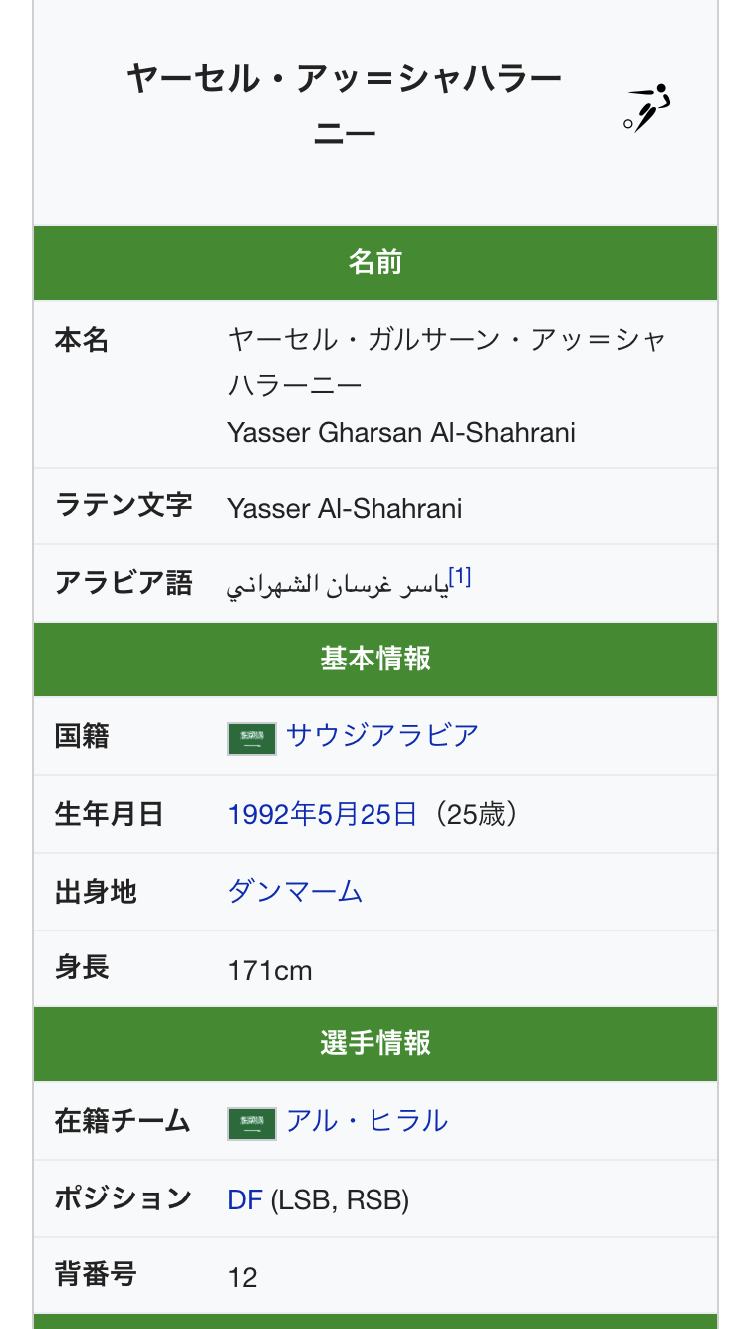Click the 基本情報 section header

click(374, 660)
